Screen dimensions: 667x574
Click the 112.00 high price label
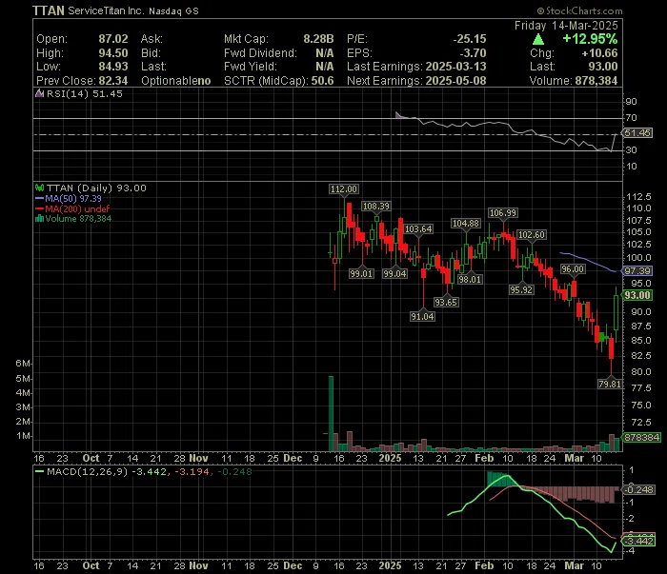click(344, 189)
